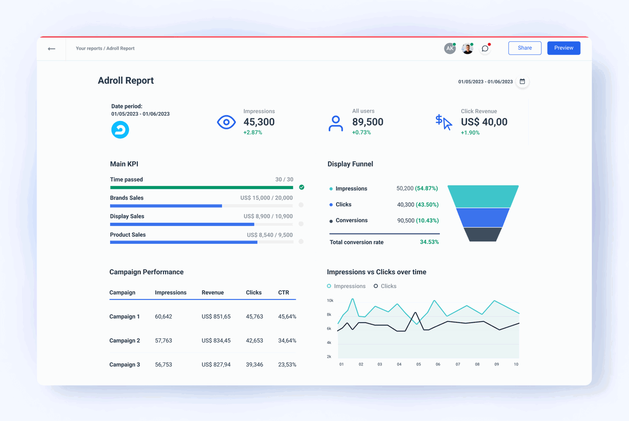Click the Click Revenue dollar cursor icon
The width and height of the screenshot is (629, 421).
(x=443, y=122)
